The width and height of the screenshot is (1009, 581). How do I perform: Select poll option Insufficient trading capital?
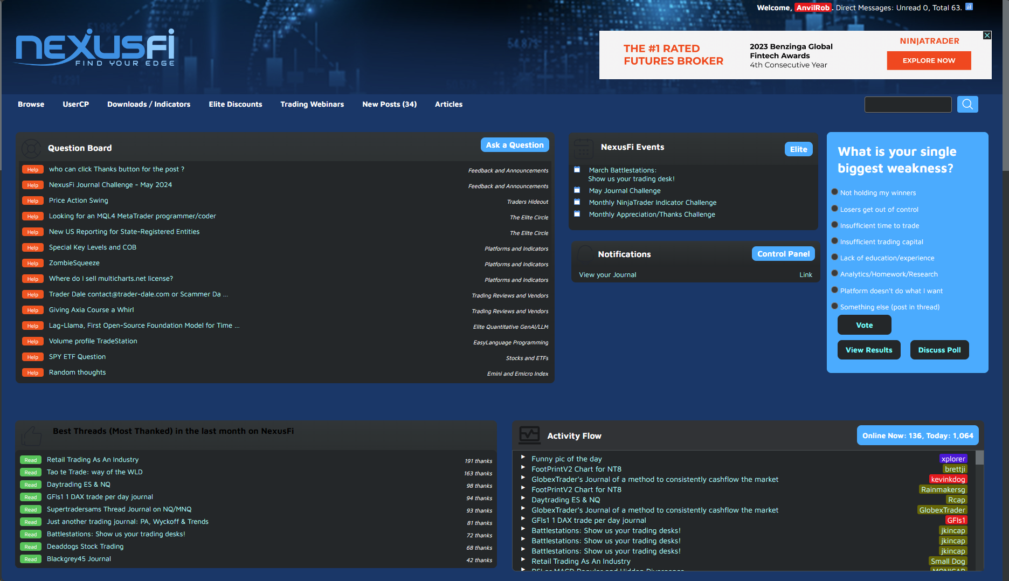click(834, 241)
